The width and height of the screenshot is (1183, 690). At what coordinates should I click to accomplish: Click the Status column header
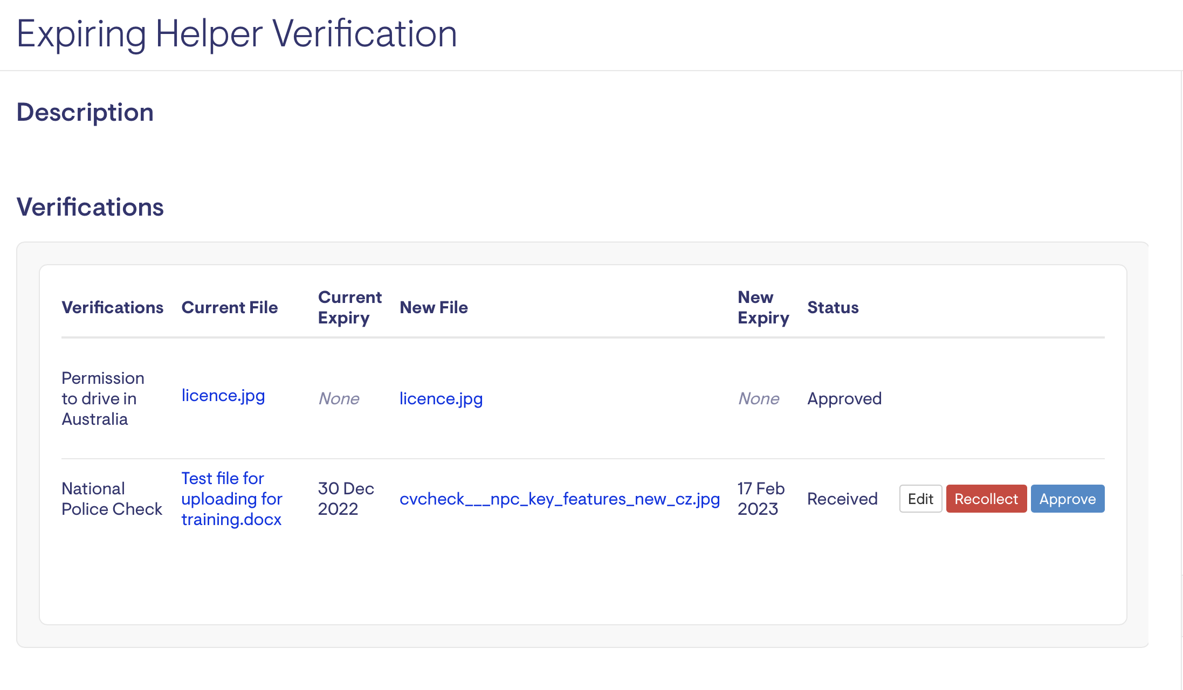point(833,307)
